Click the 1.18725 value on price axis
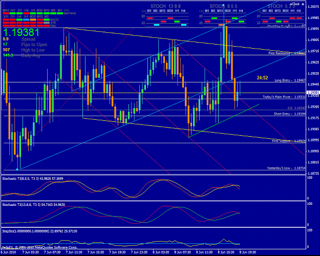Viewport: 320px width, 256px height. tap(313, 174)
